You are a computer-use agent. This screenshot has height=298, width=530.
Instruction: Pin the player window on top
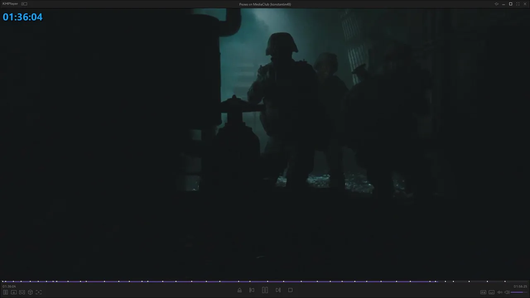click(496, 4)
